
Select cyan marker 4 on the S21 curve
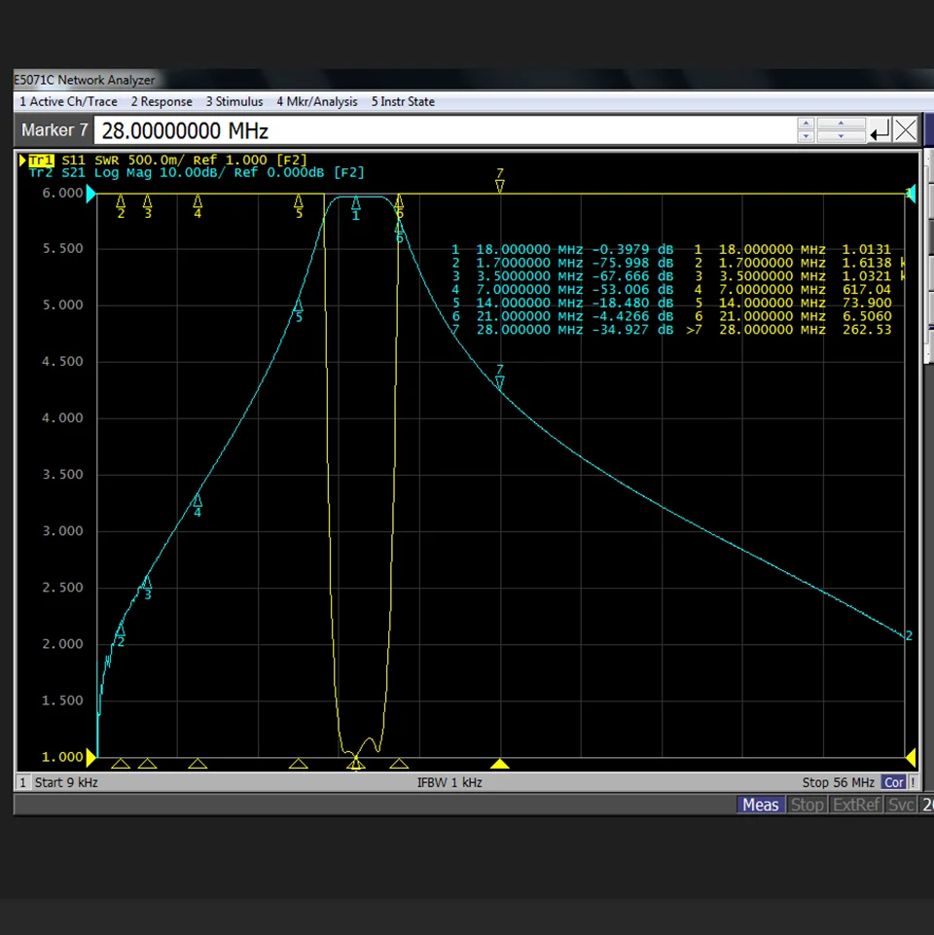coord(198,506)
